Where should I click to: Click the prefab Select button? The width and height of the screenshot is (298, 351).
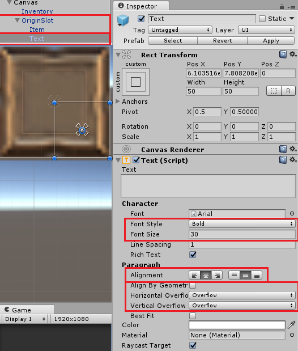pyautogui.click(x=173, y=40)
